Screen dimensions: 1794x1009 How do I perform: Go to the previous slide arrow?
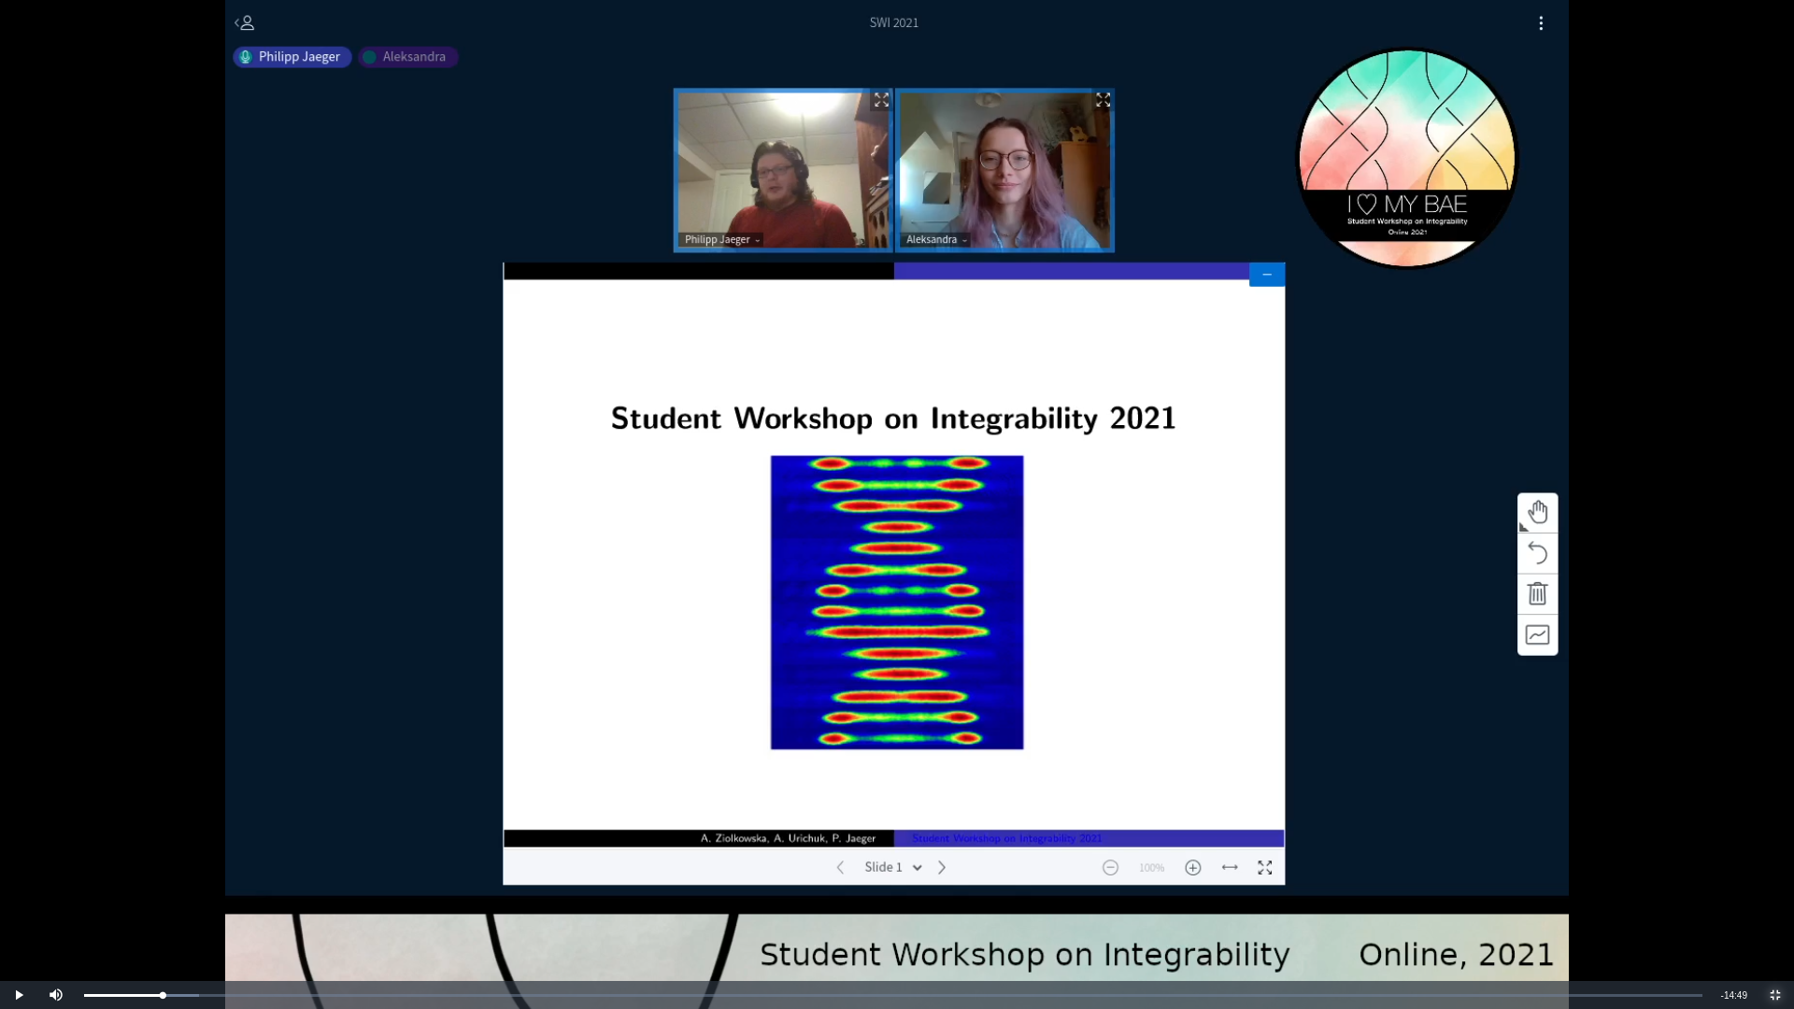(x=840, y=868)
